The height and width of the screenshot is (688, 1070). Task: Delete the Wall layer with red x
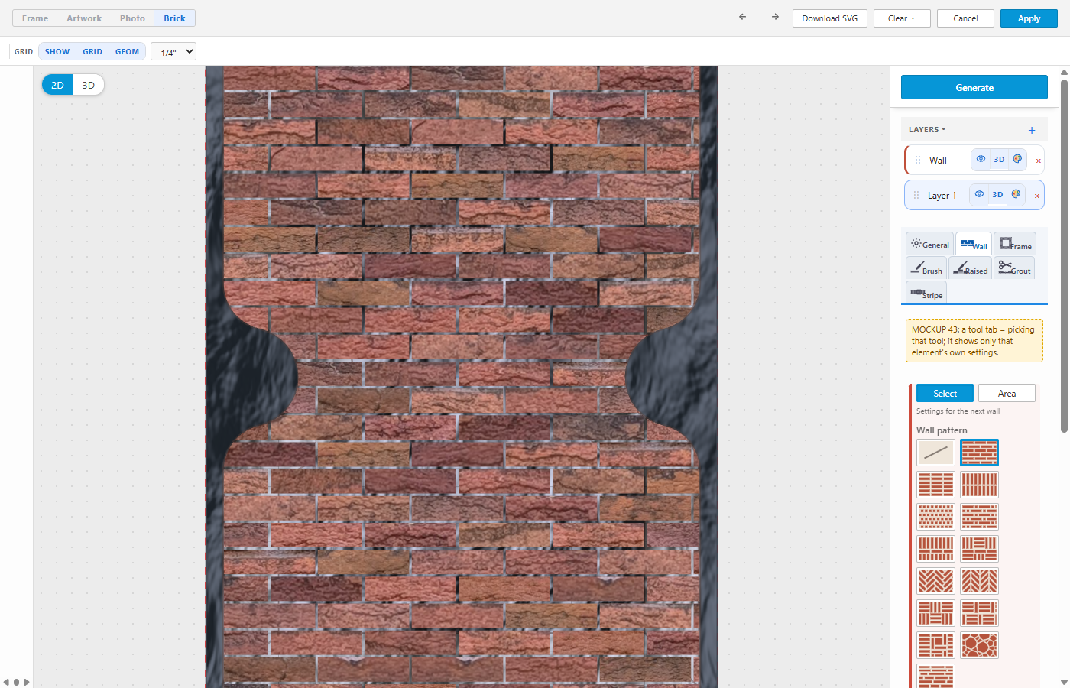1038,161
